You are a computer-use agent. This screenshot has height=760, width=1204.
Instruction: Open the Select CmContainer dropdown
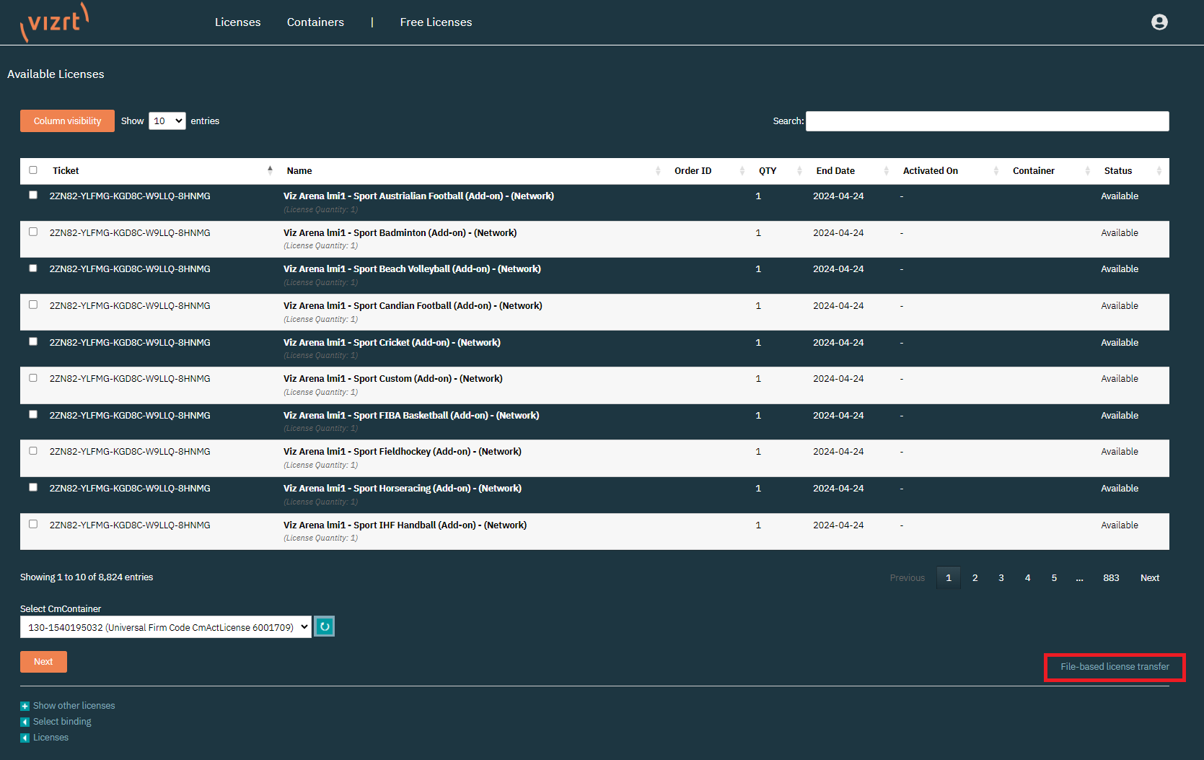[x=166, y=627]
